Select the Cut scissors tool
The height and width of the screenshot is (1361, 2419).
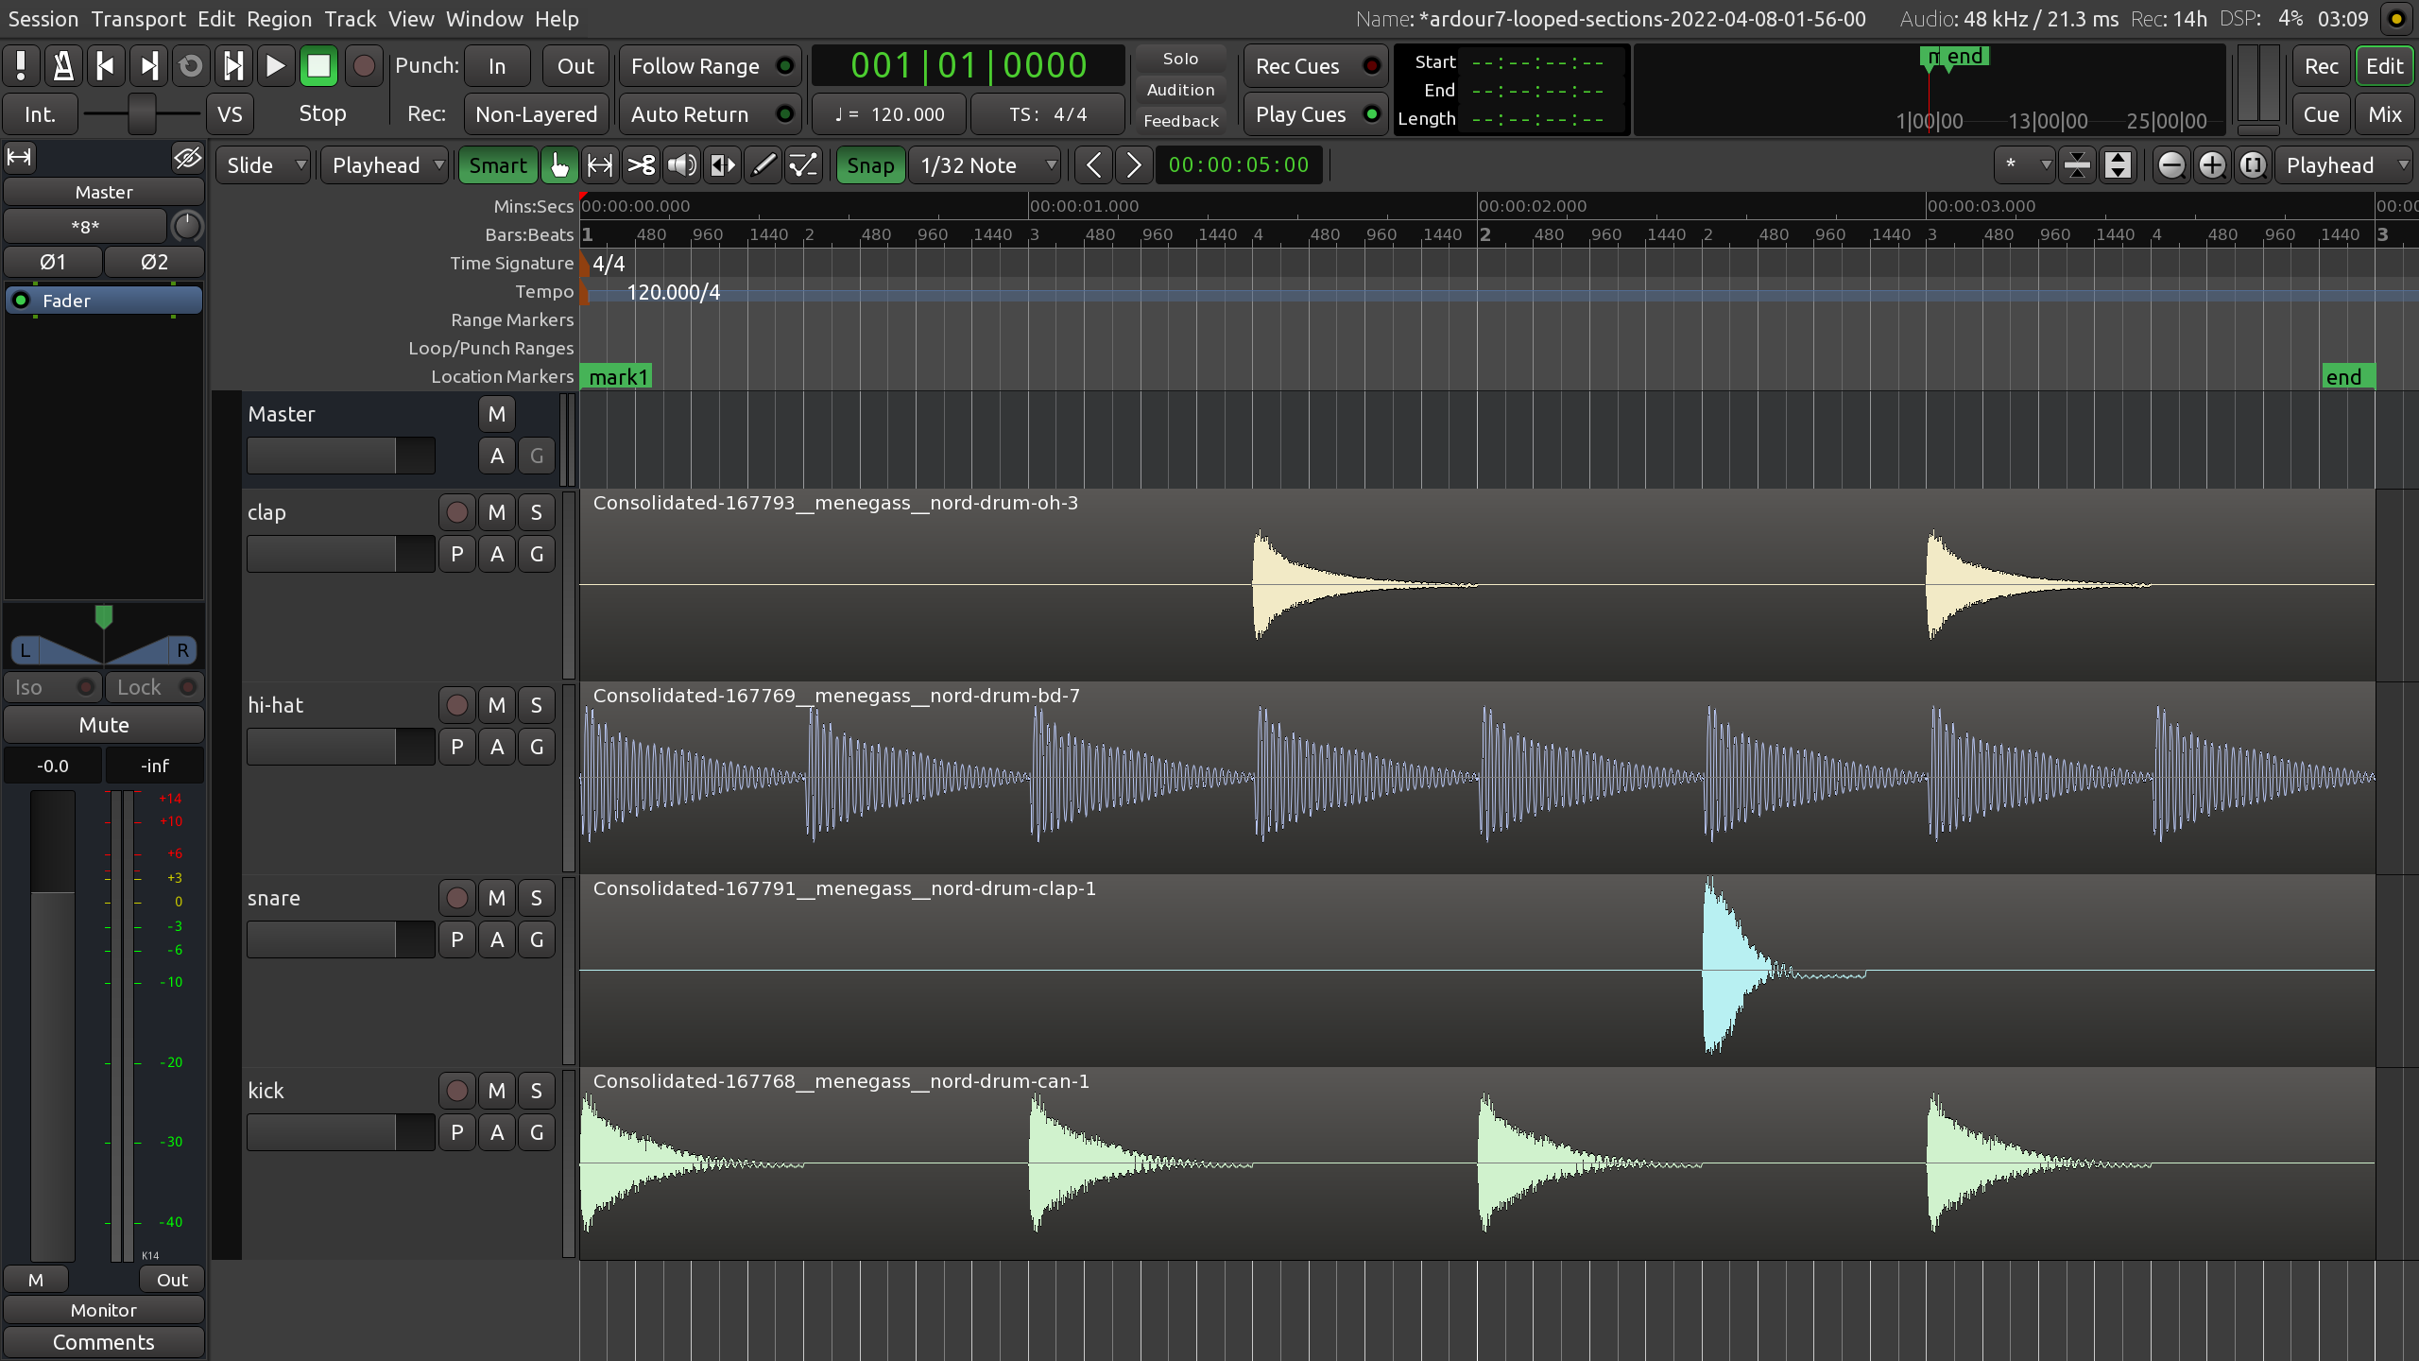pos(642,165)
